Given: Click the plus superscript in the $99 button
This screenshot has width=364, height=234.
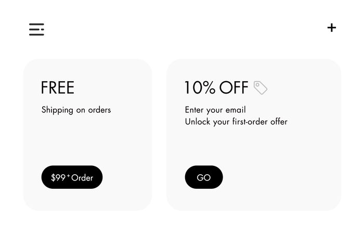Looking at the screenshot, I should coord(68,176).
